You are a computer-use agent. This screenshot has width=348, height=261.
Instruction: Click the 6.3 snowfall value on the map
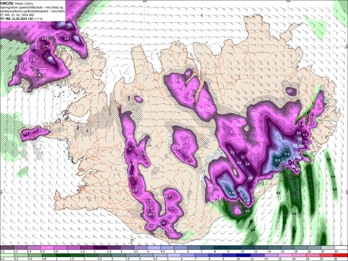(x=279, y=138)
